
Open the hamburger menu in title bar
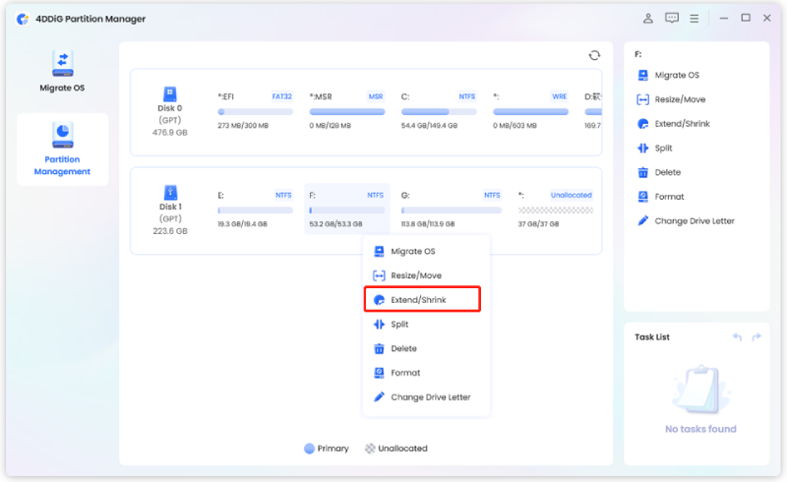point(695,19)
